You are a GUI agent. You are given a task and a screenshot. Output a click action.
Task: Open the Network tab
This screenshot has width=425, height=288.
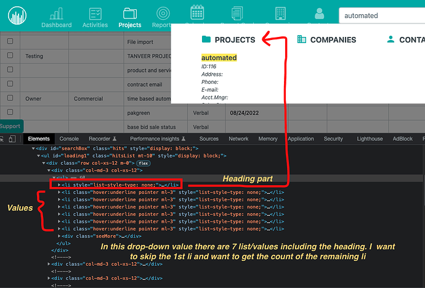coord(238,139)
